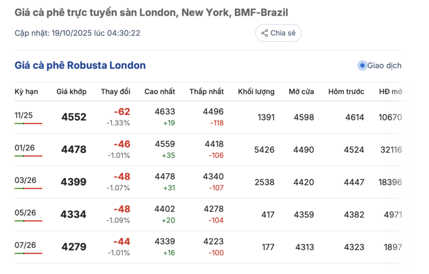Click the blue Giao dịch status dot
429x274 pixels.
[362, 65]
